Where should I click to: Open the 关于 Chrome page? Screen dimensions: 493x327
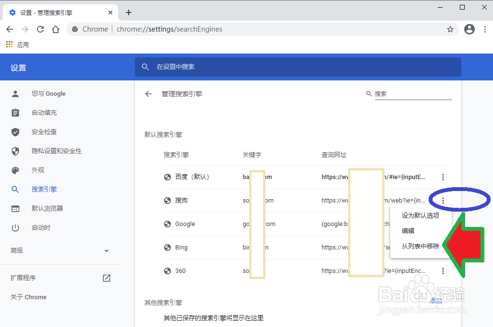coord(28,297)
